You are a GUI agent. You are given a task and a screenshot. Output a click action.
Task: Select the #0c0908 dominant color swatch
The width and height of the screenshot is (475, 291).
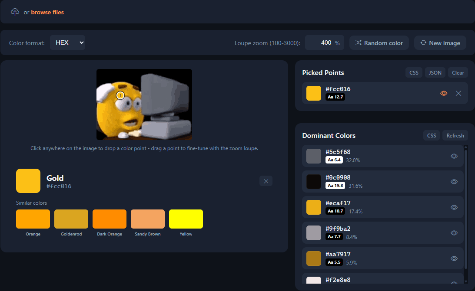tap(313, 182)
